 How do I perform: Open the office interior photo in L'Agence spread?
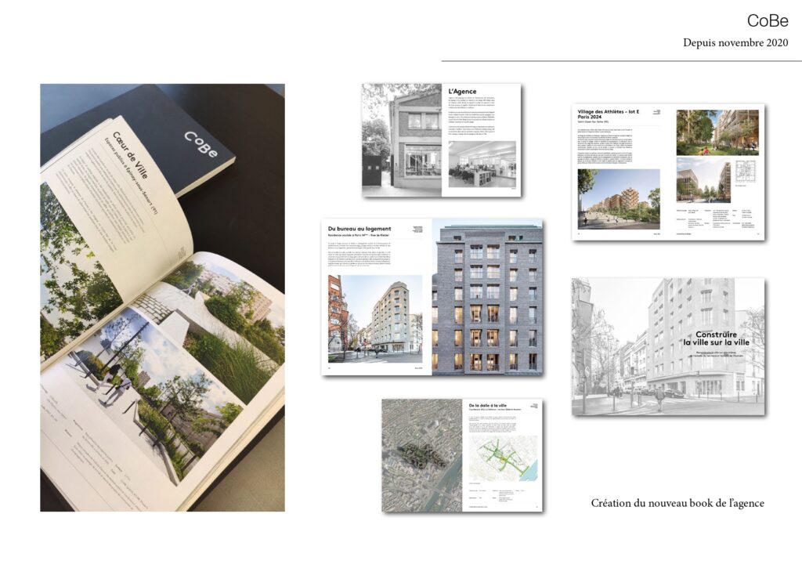(x=482, y=165)
